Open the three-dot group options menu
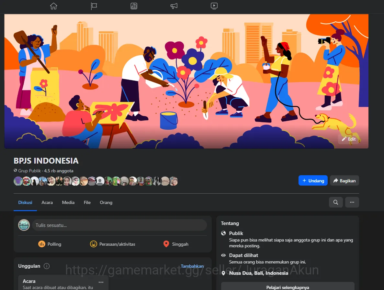This screenshot has width=384, height=290. (352, 202)
